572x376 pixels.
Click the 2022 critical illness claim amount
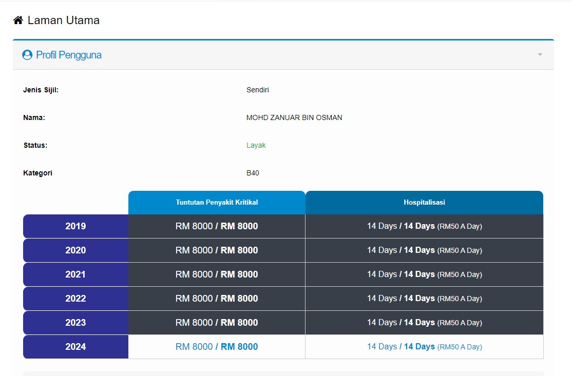217,299
